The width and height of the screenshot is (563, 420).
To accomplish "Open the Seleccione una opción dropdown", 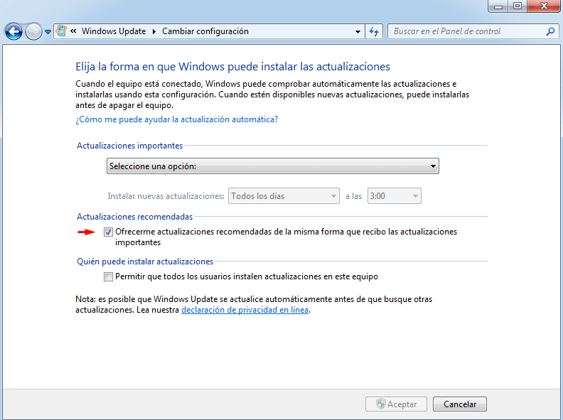I will 272,166.
